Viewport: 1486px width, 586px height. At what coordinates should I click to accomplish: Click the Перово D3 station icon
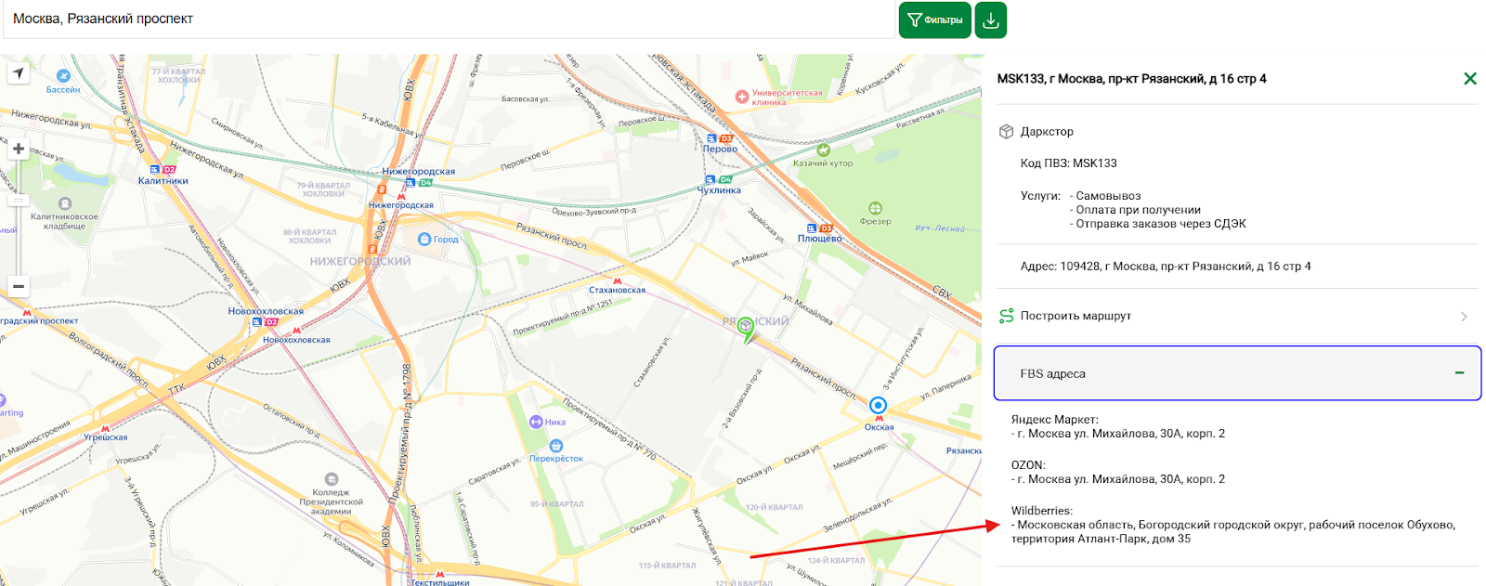pyautogui.click(x=720, y=138)
